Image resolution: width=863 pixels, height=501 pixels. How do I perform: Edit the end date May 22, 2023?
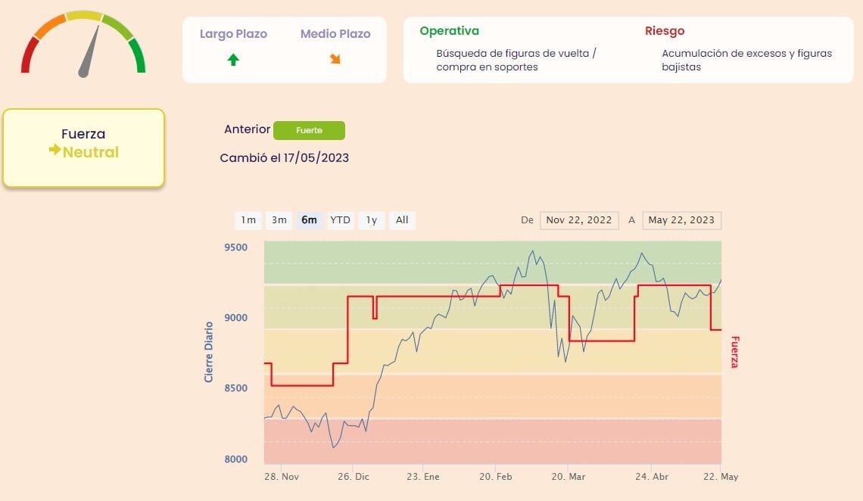pyautogui.click(x=681, y=220)
